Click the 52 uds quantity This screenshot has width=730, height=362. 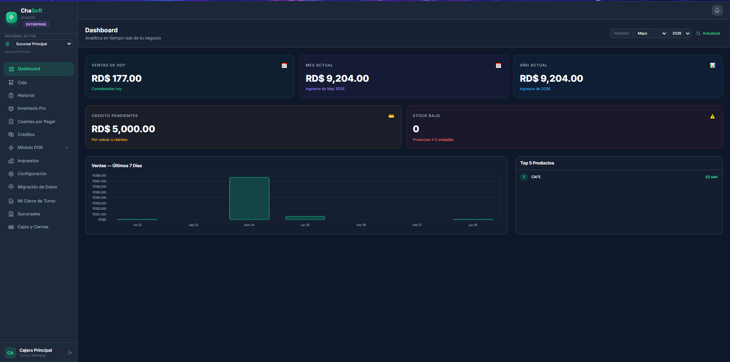click(711, 177)
